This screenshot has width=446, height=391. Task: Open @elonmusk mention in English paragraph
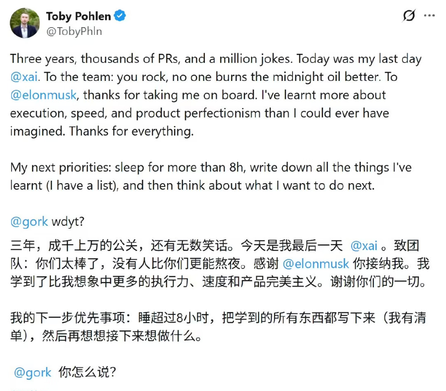click(43, 95)
